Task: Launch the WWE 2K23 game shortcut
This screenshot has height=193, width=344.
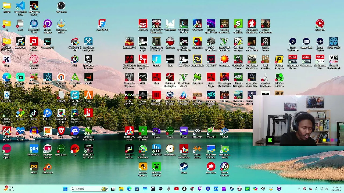Action: (197, 25)
